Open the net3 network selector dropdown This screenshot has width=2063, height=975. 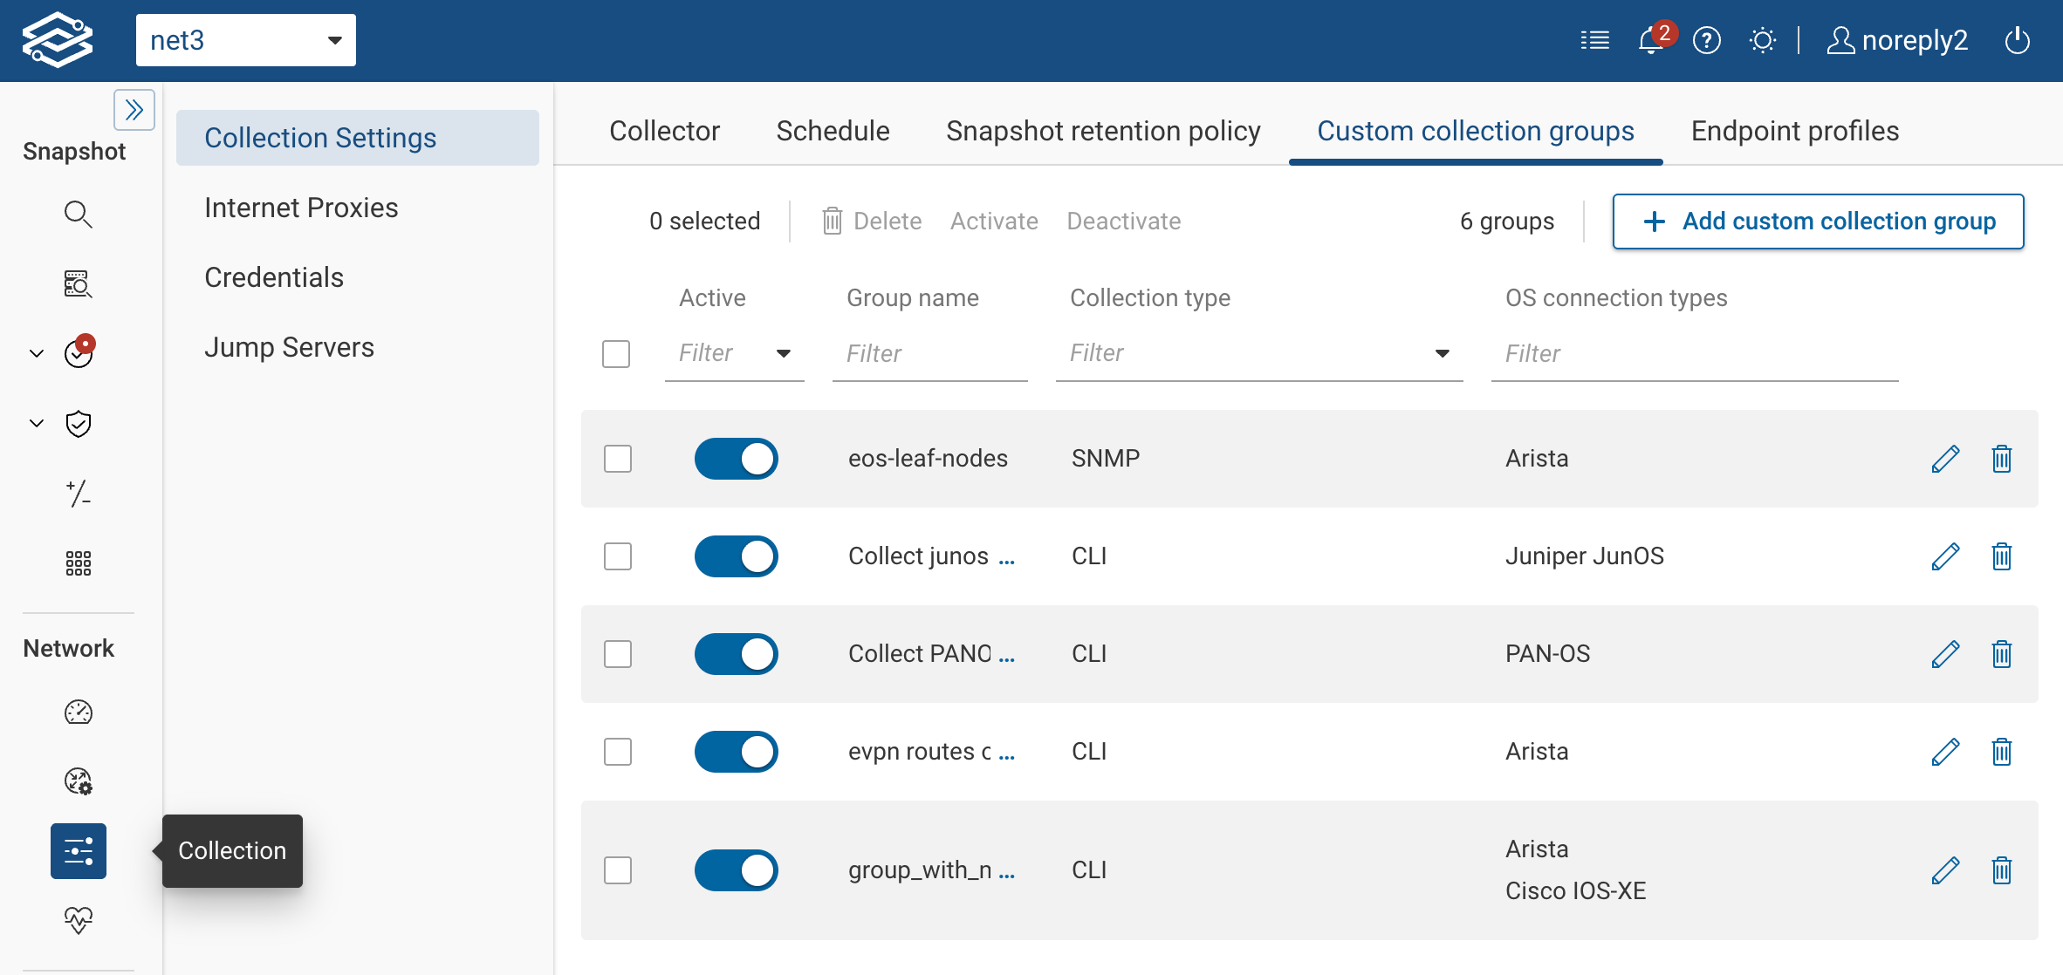[x=246, y=39]
